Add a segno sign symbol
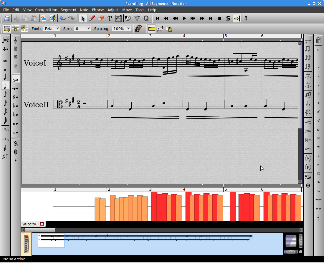The width and height of the screenshot is (324, 263). point(16,143)
